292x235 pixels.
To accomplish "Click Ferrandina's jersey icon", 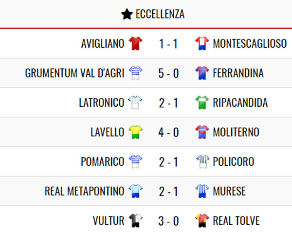I will (x=201, y=73).
